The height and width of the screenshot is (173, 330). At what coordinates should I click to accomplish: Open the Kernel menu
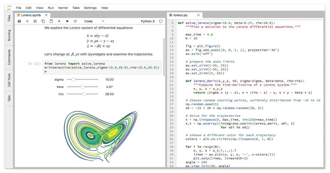[63, 8]
